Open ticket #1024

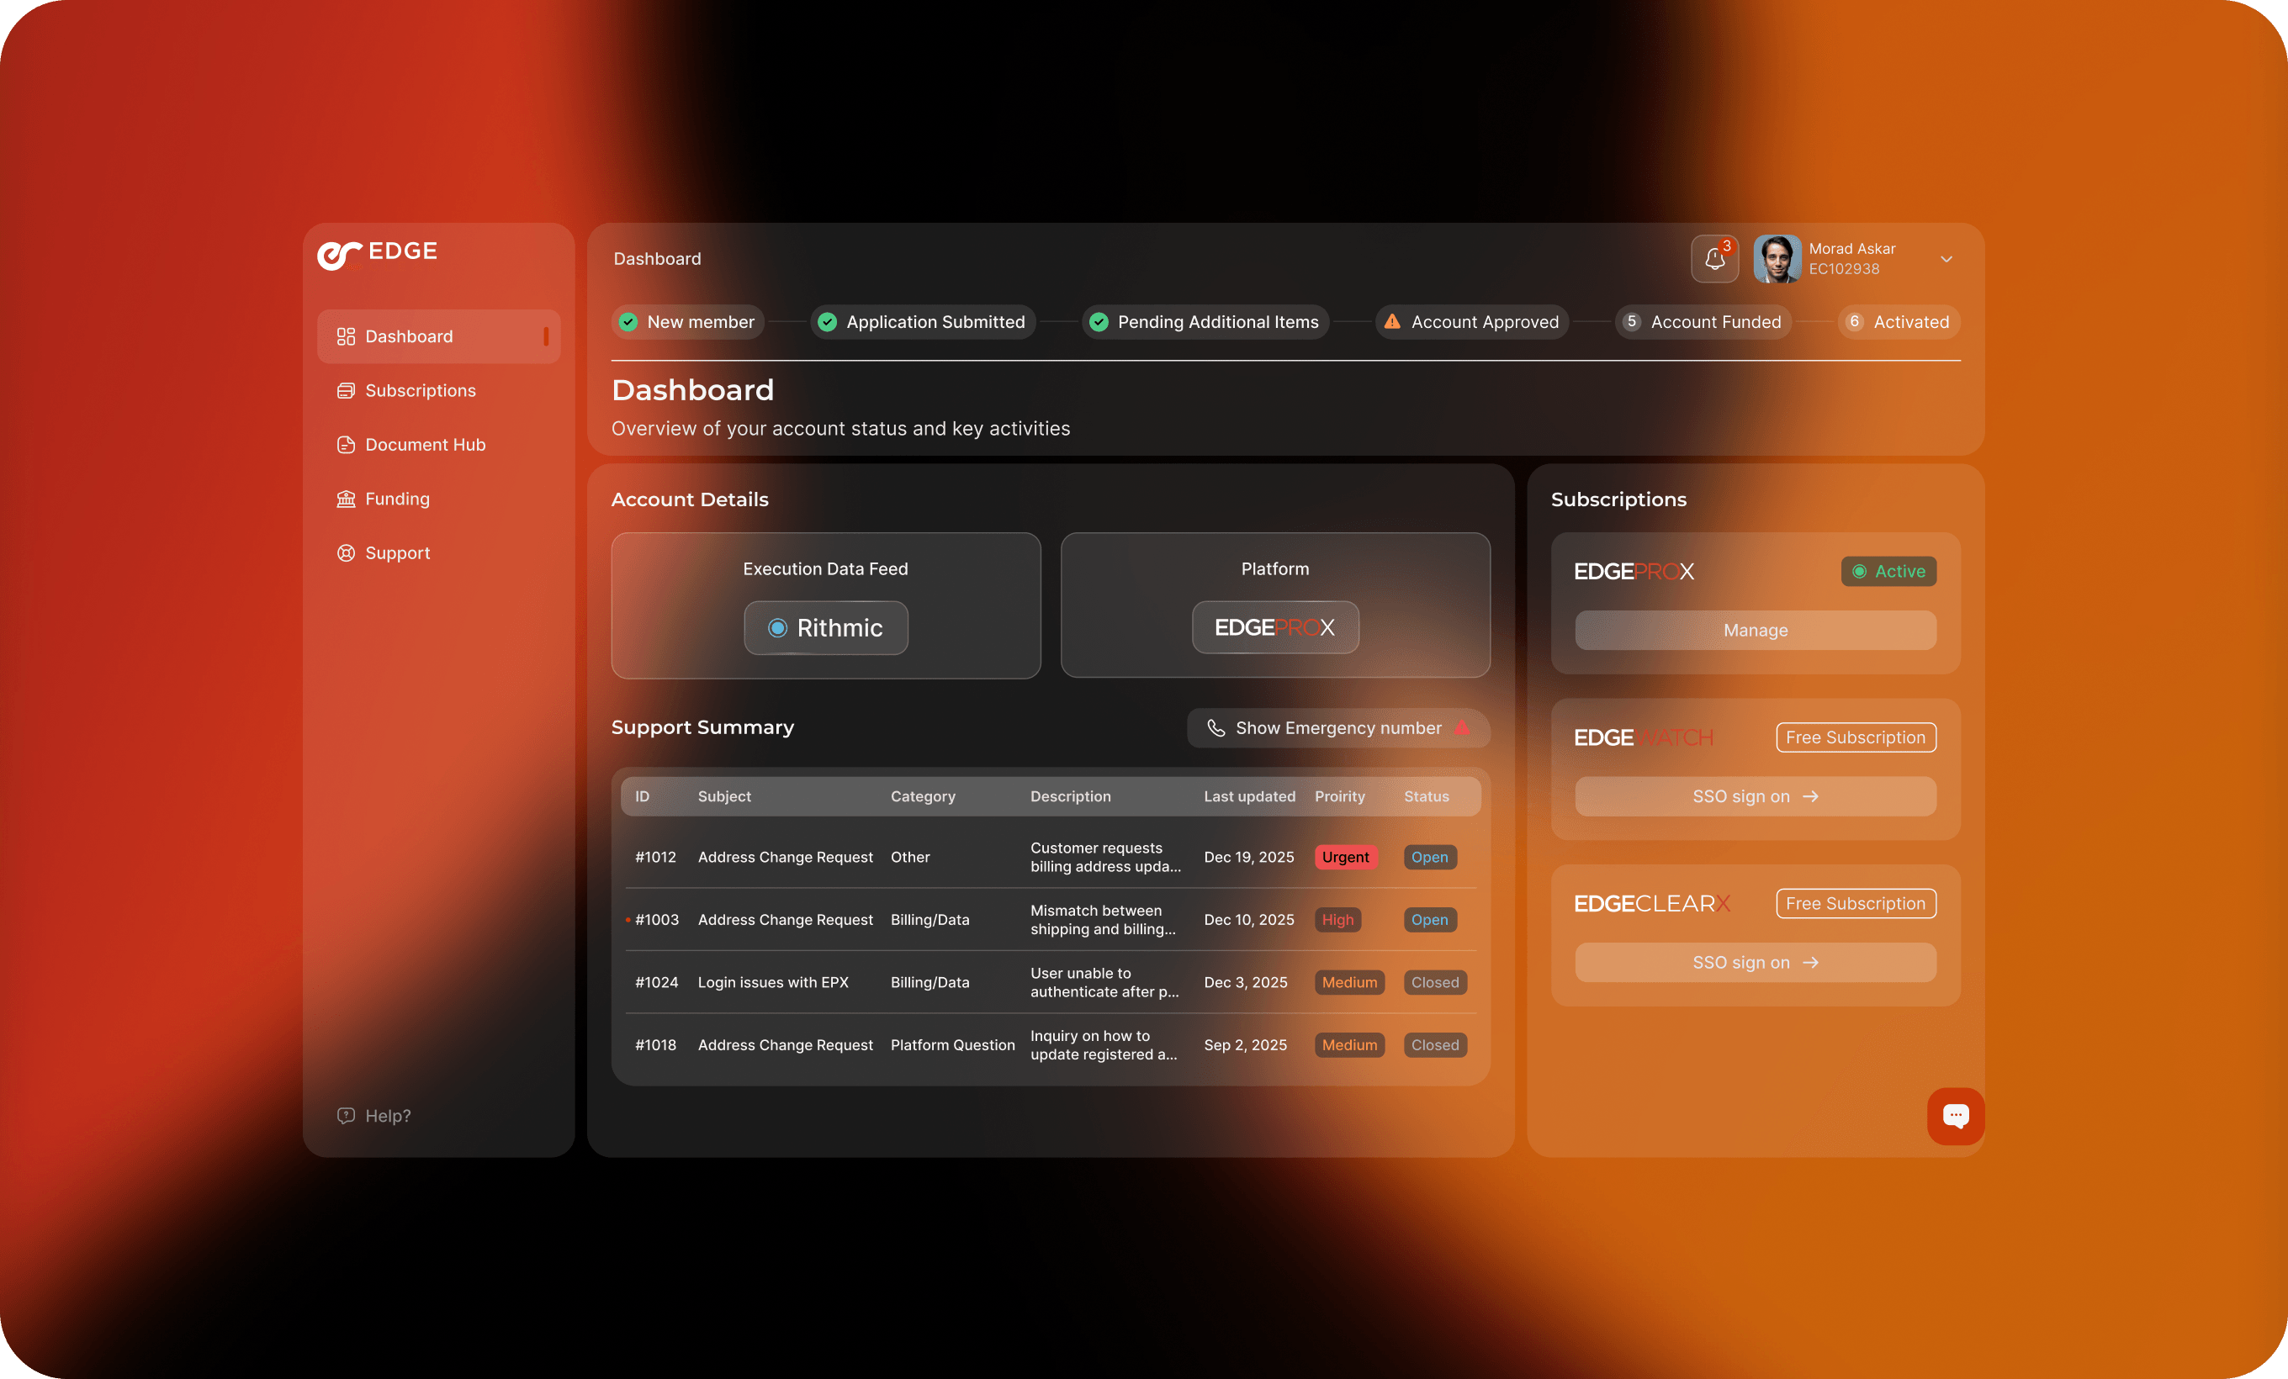coord(1051,983)
